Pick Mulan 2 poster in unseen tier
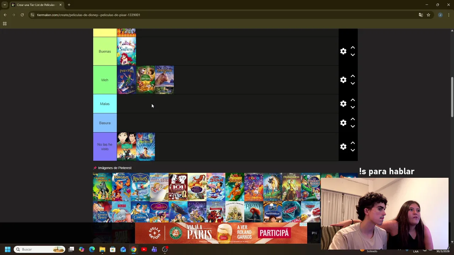 [126, 147]
